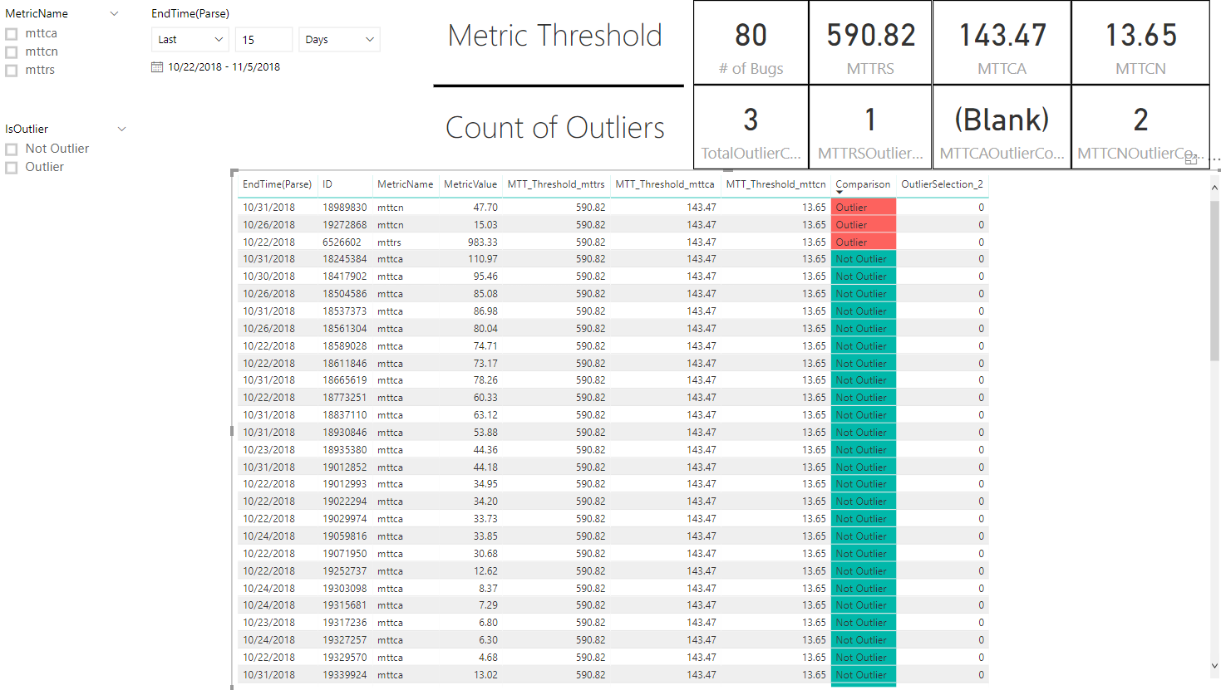
Task: Open the Days period dropdown
Action: 339,39
